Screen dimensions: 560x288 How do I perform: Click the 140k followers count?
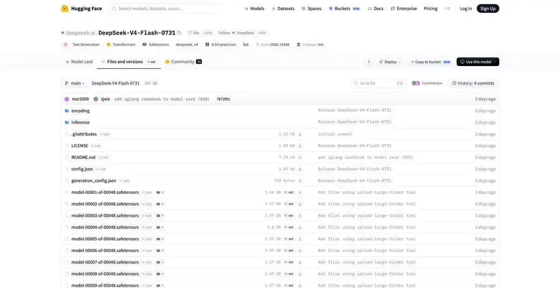click(262, 33)
